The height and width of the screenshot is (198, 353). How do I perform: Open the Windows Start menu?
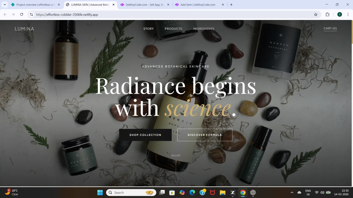(100, 193)
